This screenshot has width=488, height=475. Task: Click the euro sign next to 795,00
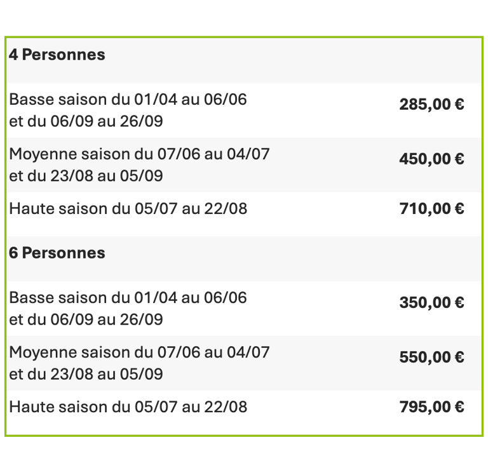coord(459,407)
